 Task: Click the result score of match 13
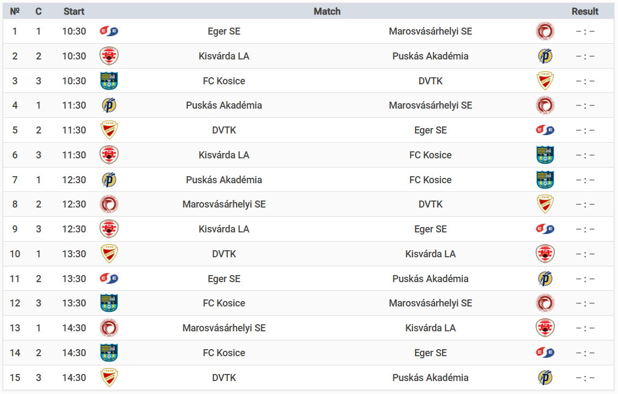click(585, 328)
